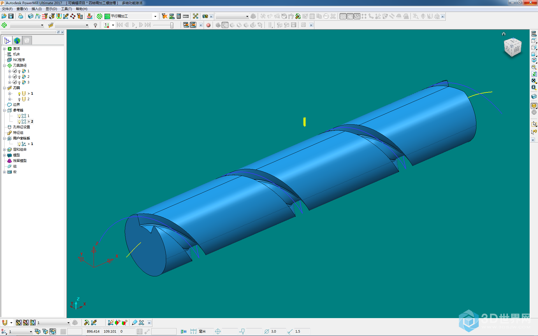Open project folder icon in main toolbar
This screenshot has height=336, width=538.
pos(4,16)
